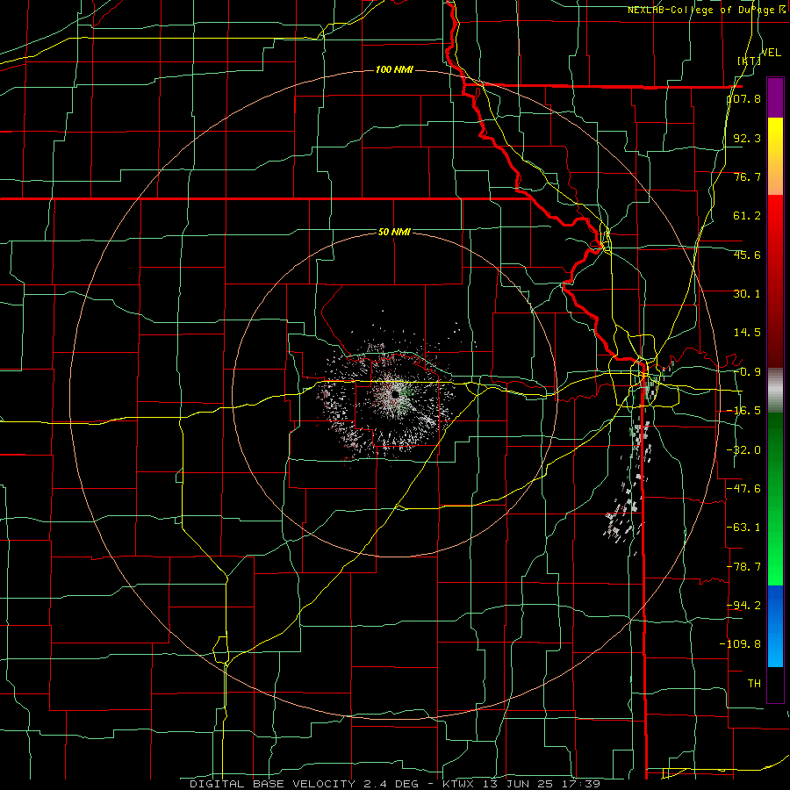Click the 61.2 velocity scale value
This screenshot has width=790, height=790.
pos(747,216)
